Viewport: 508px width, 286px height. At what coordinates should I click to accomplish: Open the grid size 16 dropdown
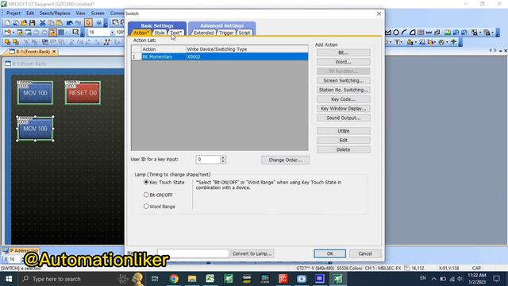coord(112,33)
